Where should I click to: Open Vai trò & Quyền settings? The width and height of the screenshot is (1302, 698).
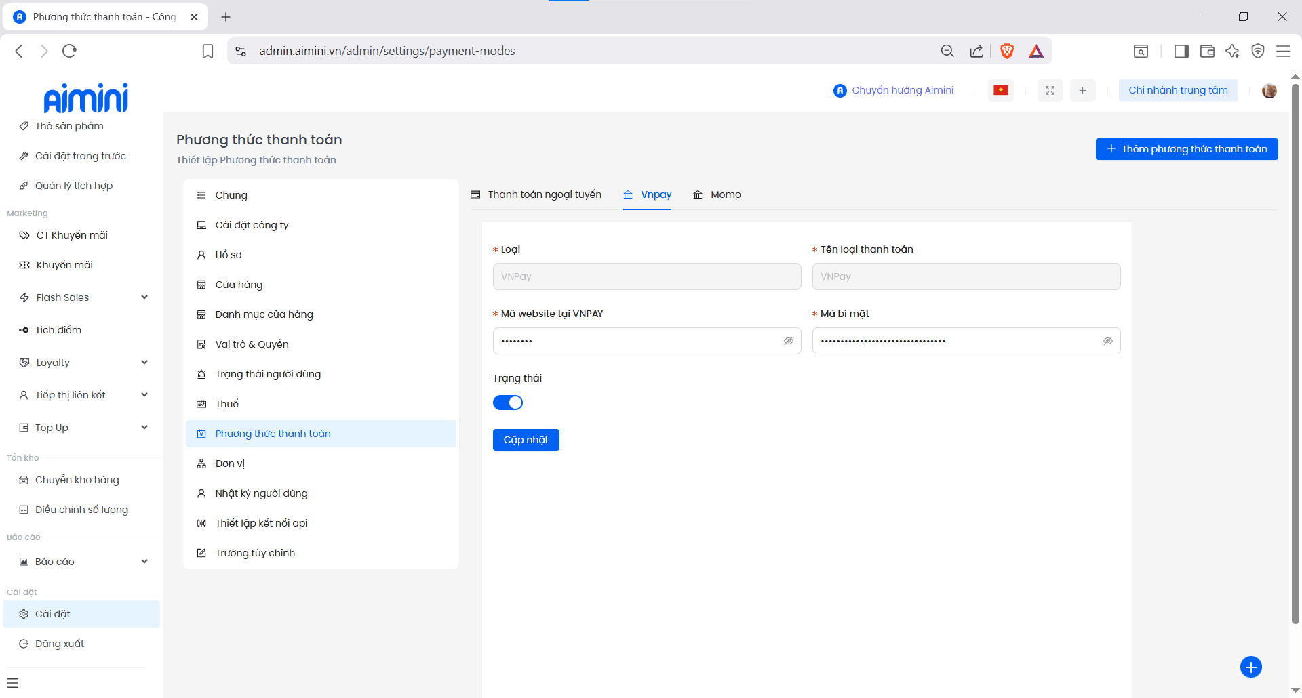[252, 344]
